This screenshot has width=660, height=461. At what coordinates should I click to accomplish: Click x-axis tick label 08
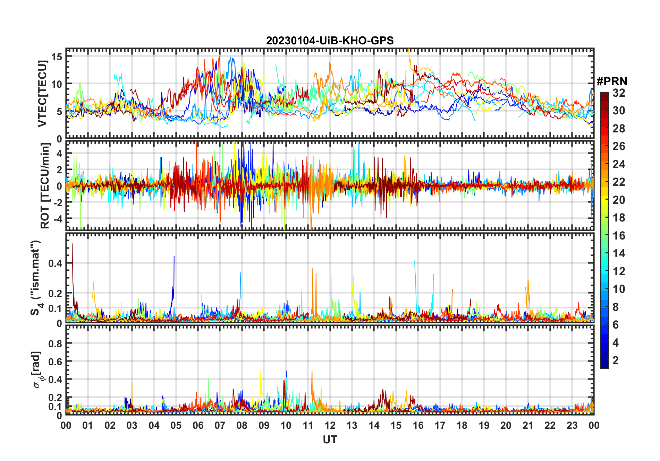(x=242, y=426)
